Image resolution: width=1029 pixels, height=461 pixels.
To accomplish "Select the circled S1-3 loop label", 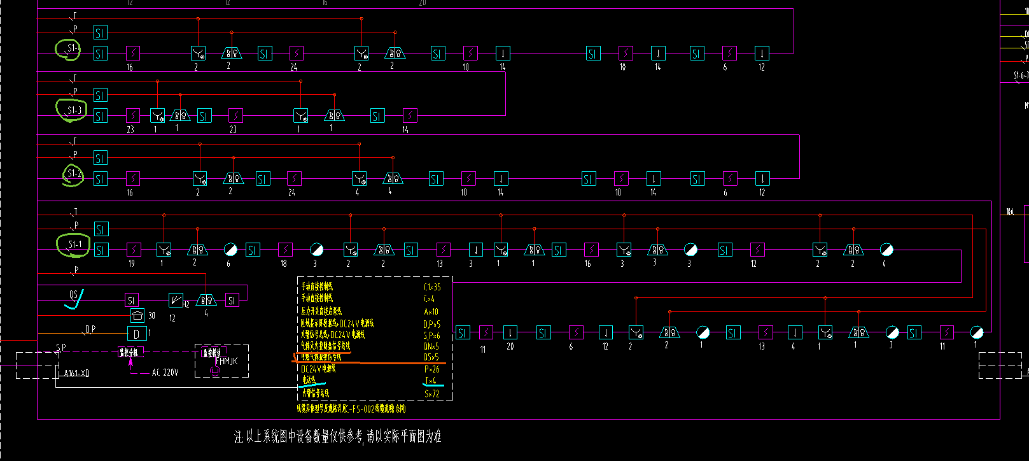I will coord(74,110).
